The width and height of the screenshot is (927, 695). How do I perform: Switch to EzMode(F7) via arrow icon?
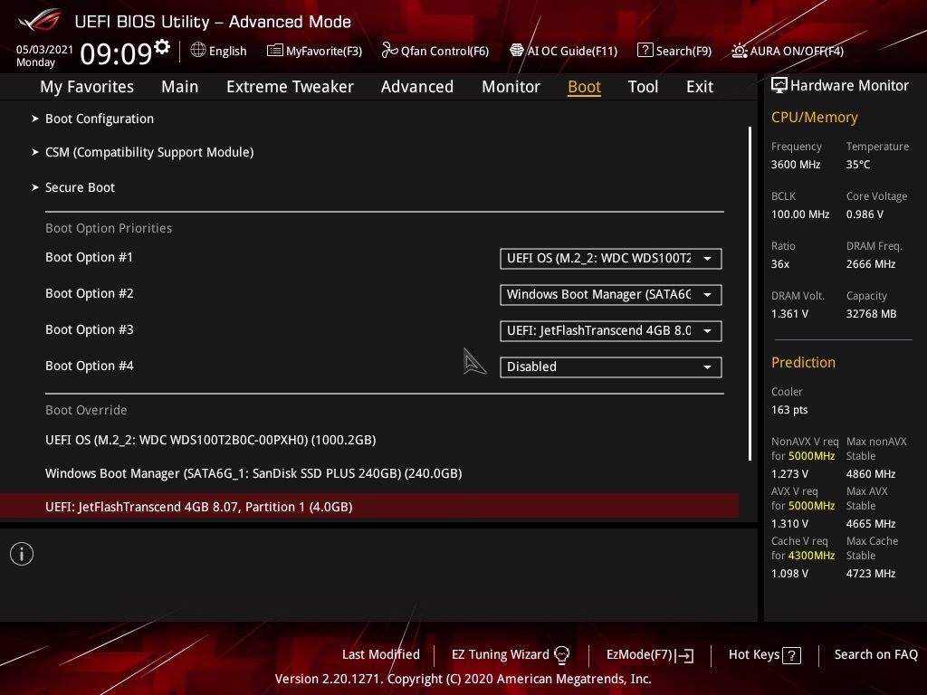(x=686, y=655)
